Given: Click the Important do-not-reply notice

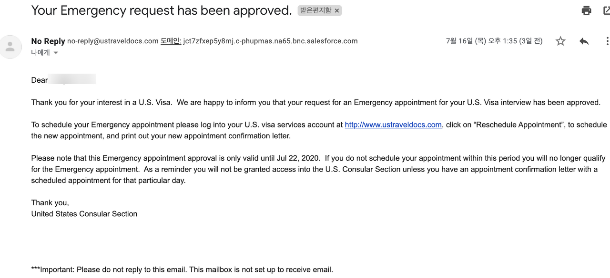Looking at the screenshot, I should [182, 269].
